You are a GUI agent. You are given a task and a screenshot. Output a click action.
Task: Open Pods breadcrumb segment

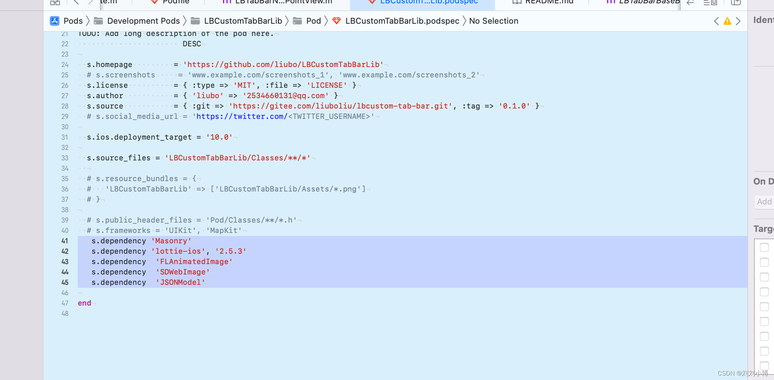tap(73, 21)
